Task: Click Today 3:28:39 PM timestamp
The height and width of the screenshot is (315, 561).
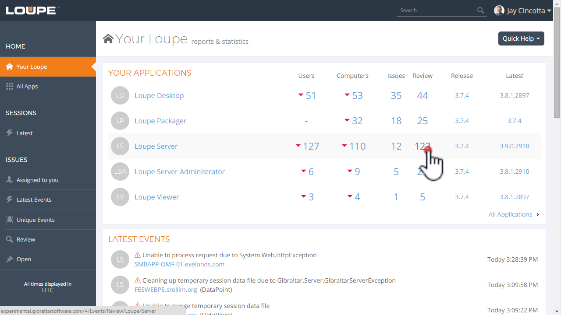Action: pos(512,259)
